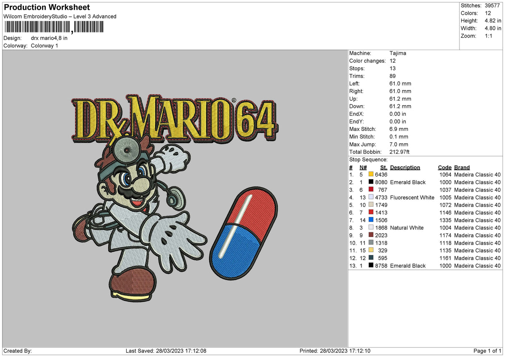Viewport: 505px width, 357px height.
Task: Select the beige 1749 thread swatch in row 5
Action: (x=370, y=205)
